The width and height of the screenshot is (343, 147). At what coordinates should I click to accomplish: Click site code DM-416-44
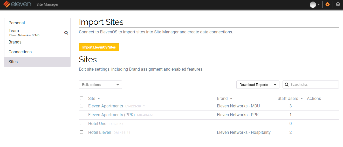122,133
